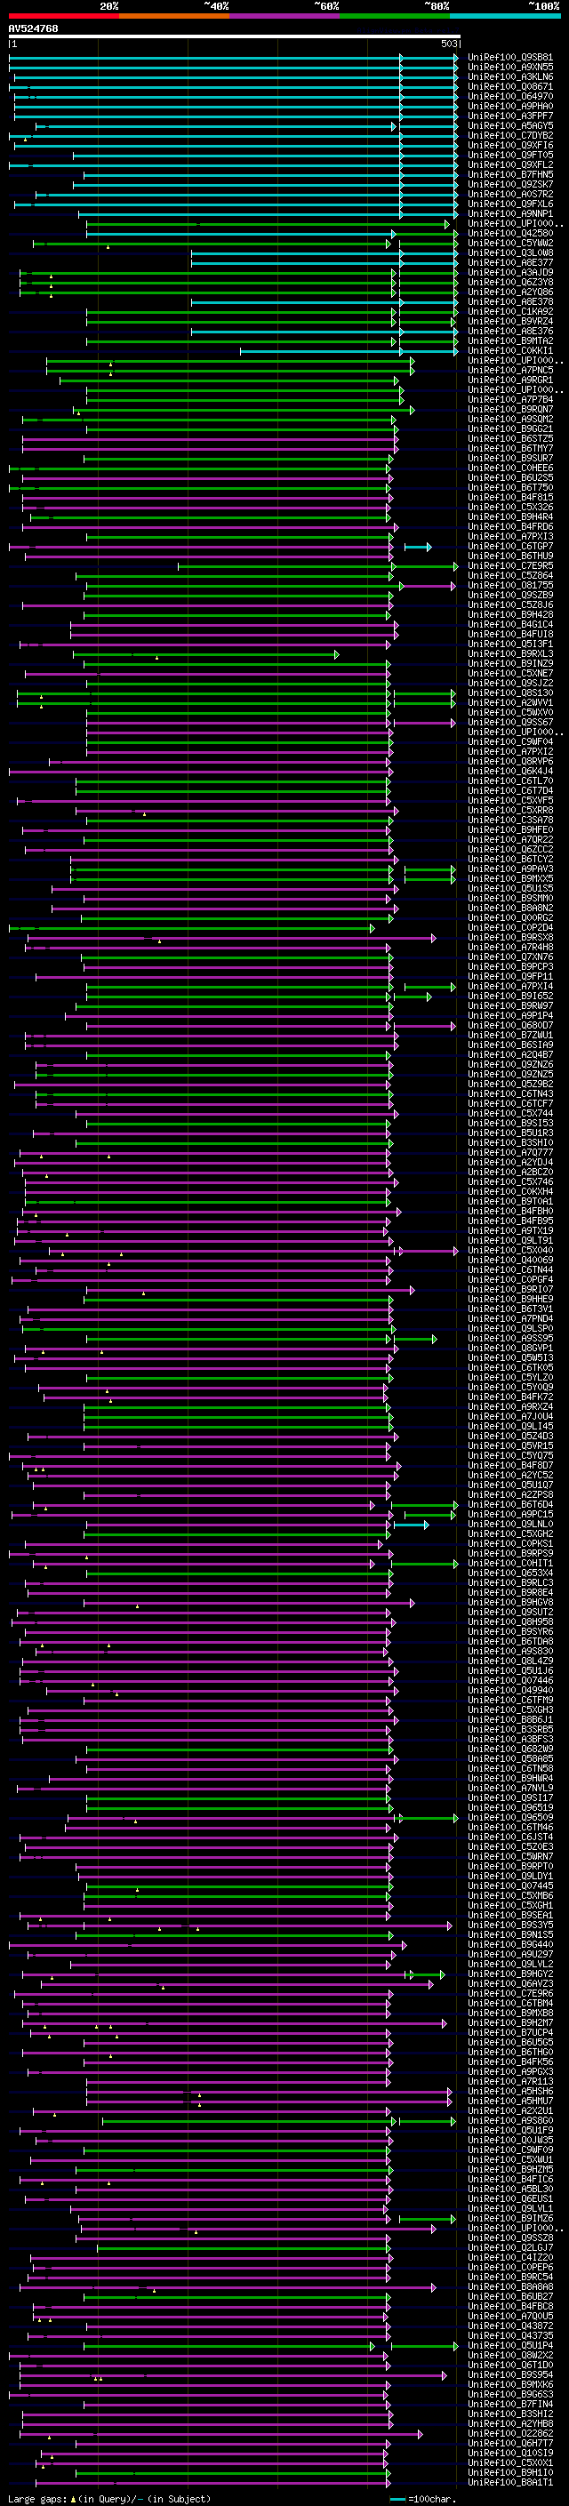Click the UniRef100_A3FPF7 label

click(x=510, y=116)
